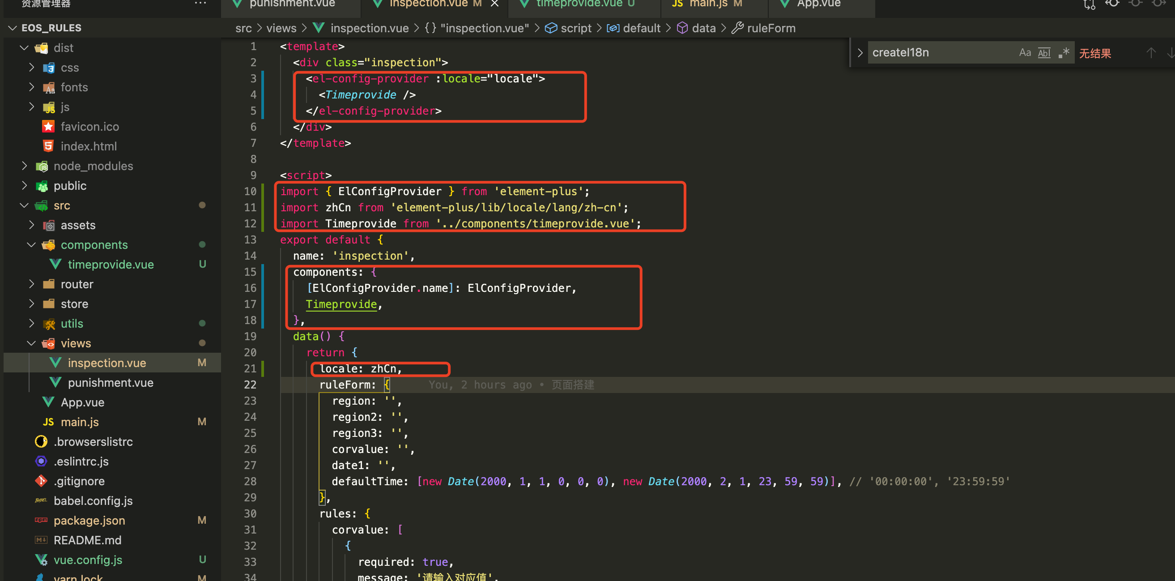Go to previous match arrow
The width and height of the screenshot is (1175, 581).
(1150, 52)
